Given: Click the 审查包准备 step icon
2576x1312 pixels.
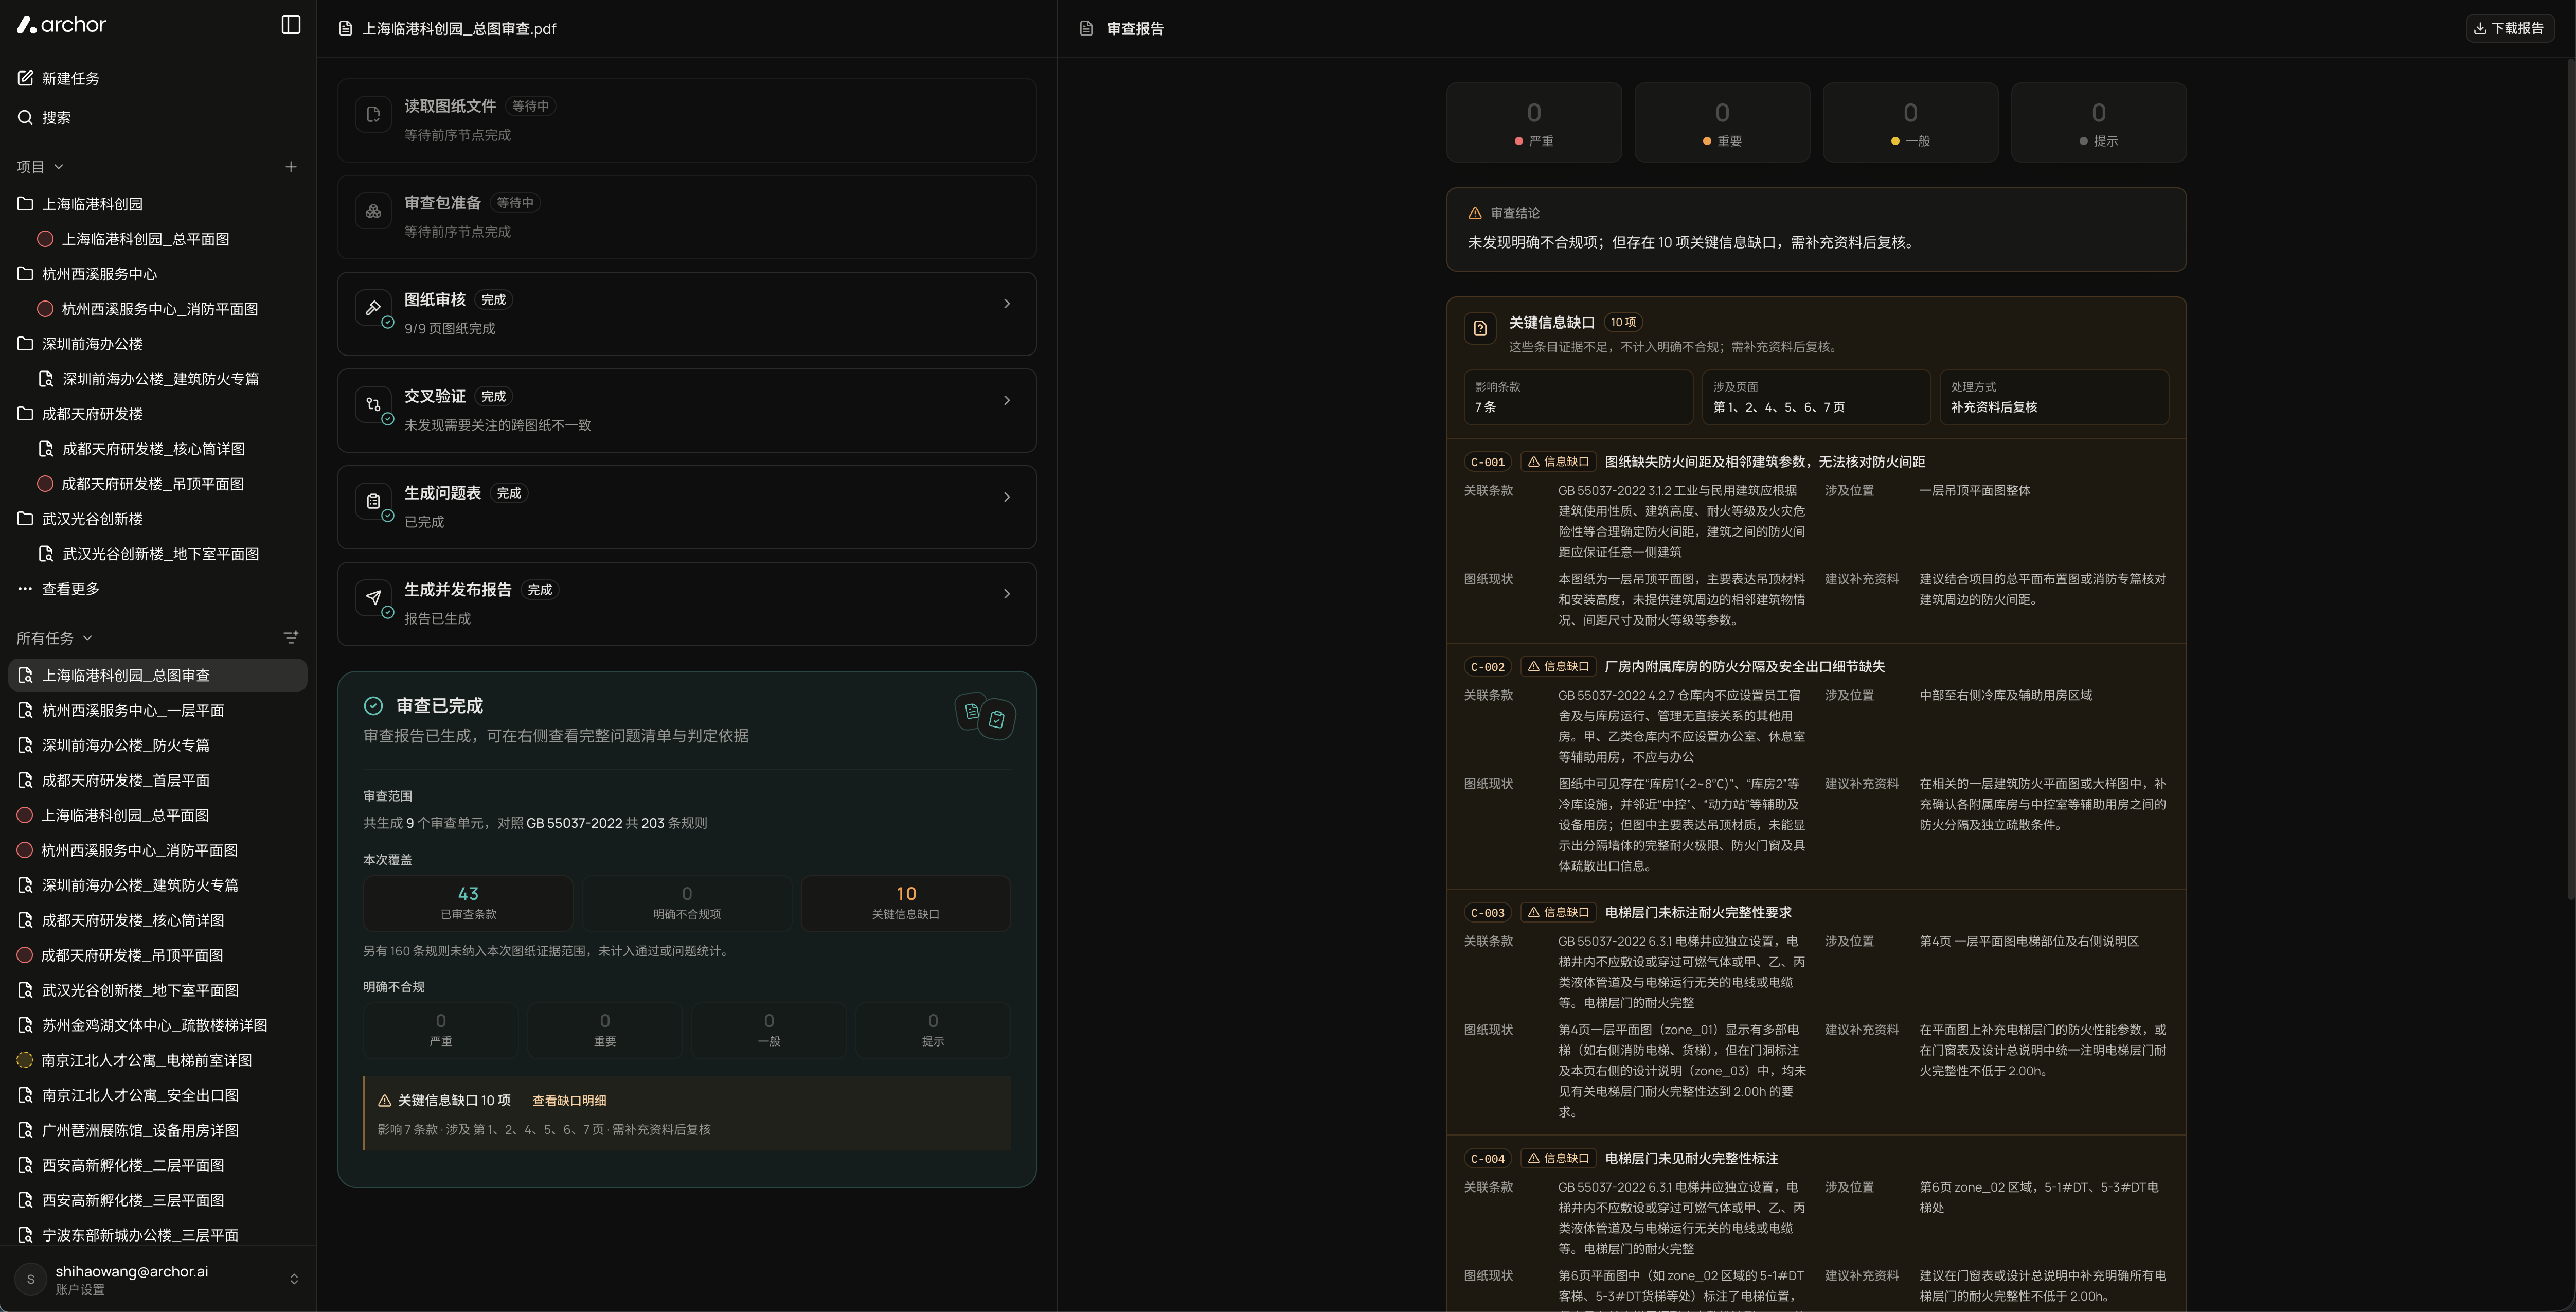Looking at the screenshot, I should 373,212.
